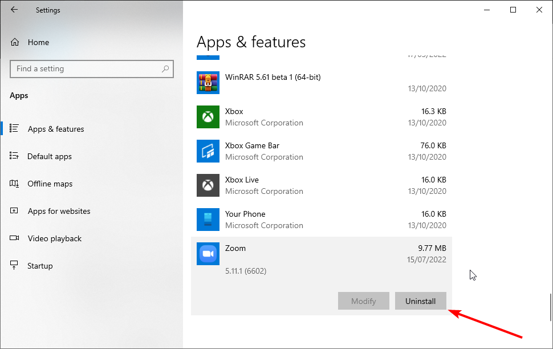The image size is (553, 349).
Task: Click the Xbox 16.3 KB size value
Action: pos(434,112)
